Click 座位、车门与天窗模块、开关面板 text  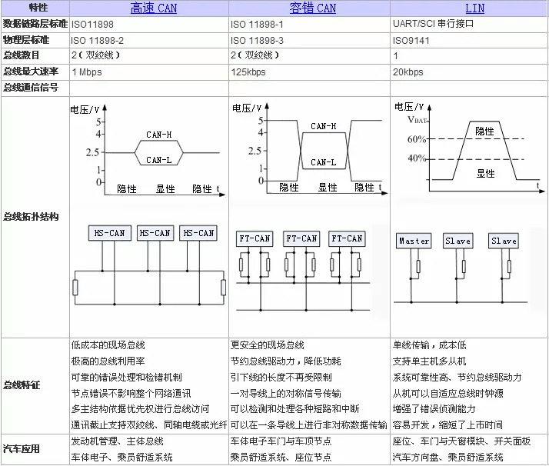tap(461, 441)
